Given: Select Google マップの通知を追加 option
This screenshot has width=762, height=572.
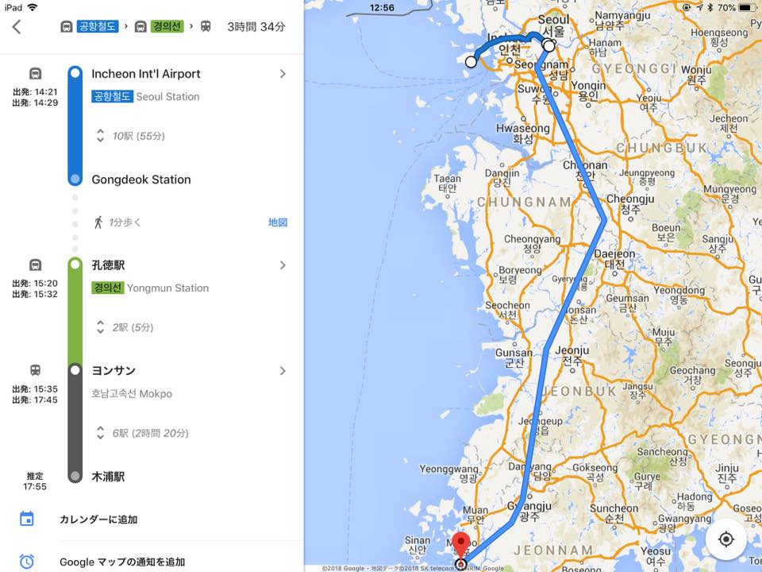Looking at the screenshot, I should point(122,562).
